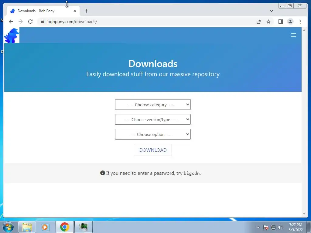Show hidden system tray icons
The image size is (311, 233).
[x=258, y=227]
